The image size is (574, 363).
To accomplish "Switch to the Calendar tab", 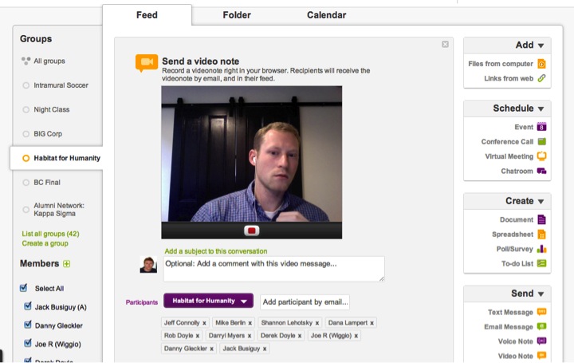I will pos(326,15).
